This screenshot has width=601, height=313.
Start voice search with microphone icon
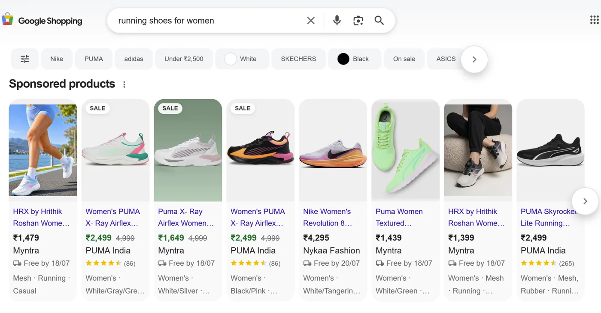(337, 21)
